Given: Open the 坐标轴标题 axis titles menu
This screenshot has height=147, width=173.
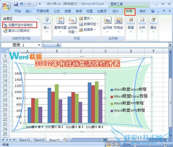Looking at the screenshot, I should coord(72,25).
